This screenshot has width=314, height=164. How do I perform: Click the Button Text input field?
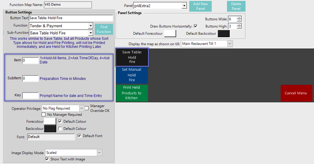coord(71,18)
